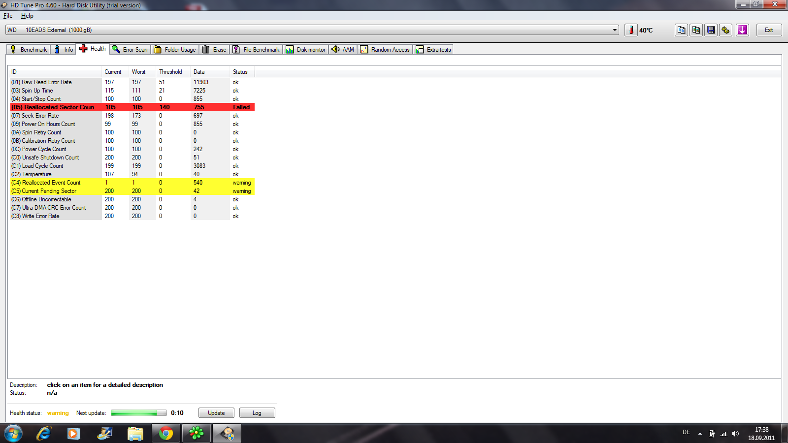The height and width of the screenshot is (443, 788).
Task: Click HD Tune Pro taskbar button
Action: click(227, 433)
